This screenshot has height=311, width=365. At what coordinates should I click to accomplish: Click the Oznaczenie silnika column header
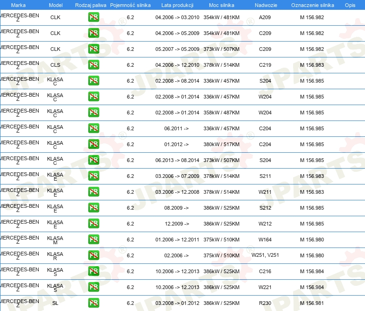pos(312,5)
